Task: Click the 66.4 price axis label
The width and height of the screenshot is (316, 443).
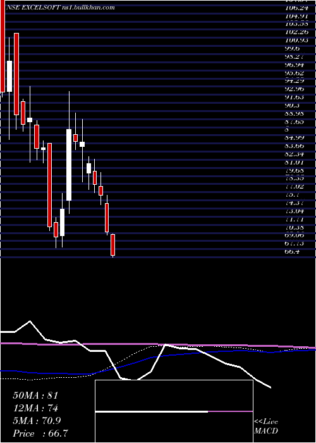Action: coord(292,251)
